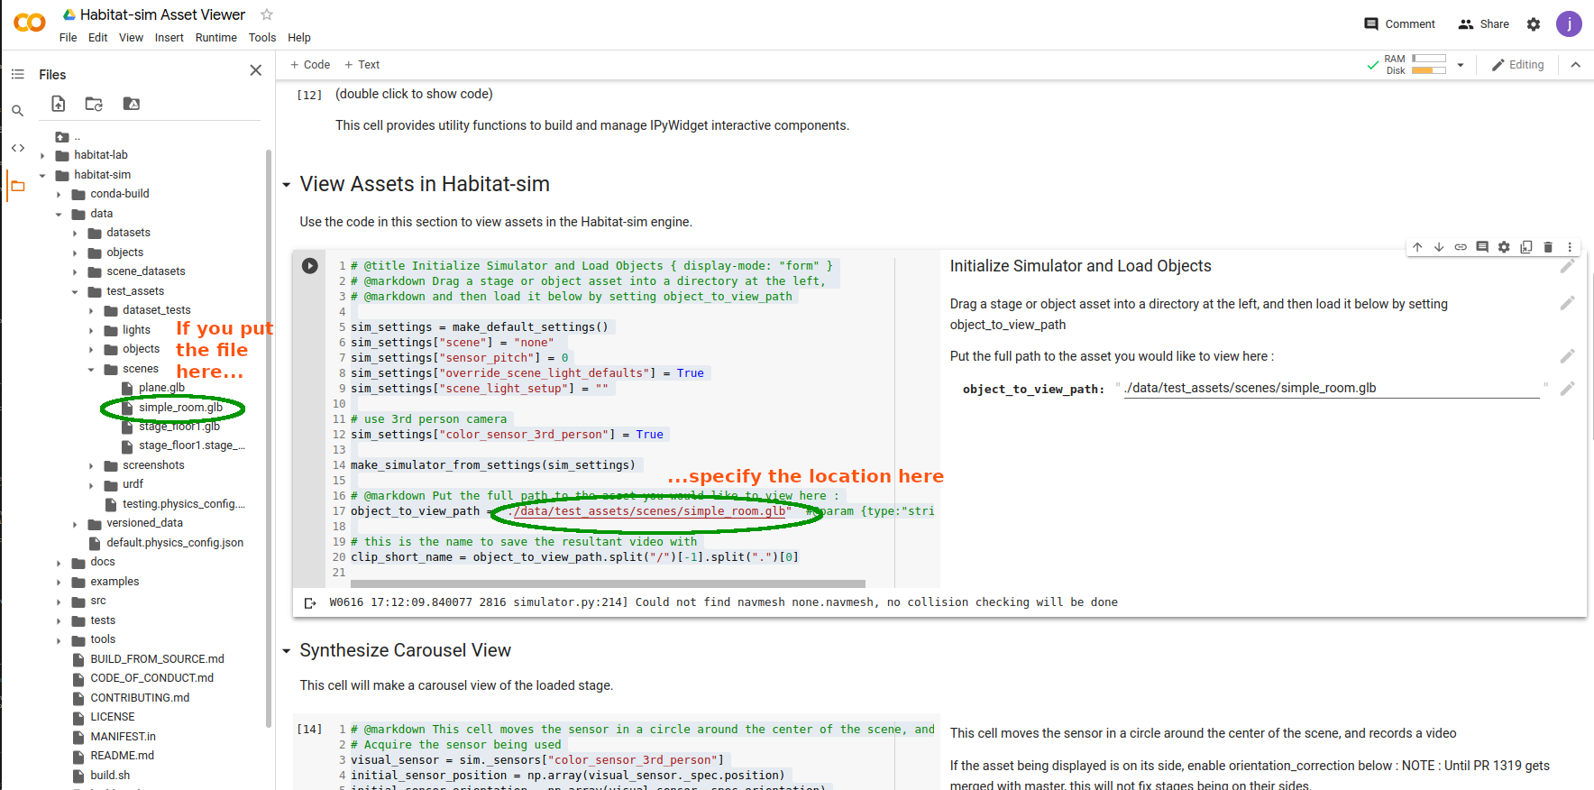
Task: Open notebook settings gear icon
Action: [1534, 24]
